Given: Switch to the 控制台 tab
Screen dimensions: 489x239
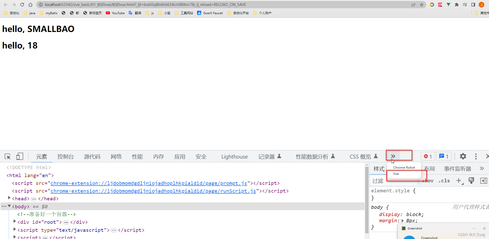Looking at the screenshot, I should coord(66,156).
